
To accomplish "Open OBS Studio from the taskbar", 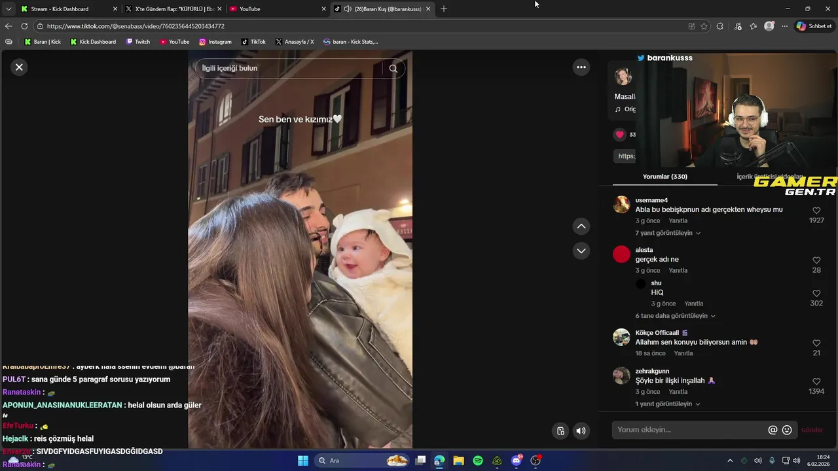I will tap(536, 461).
